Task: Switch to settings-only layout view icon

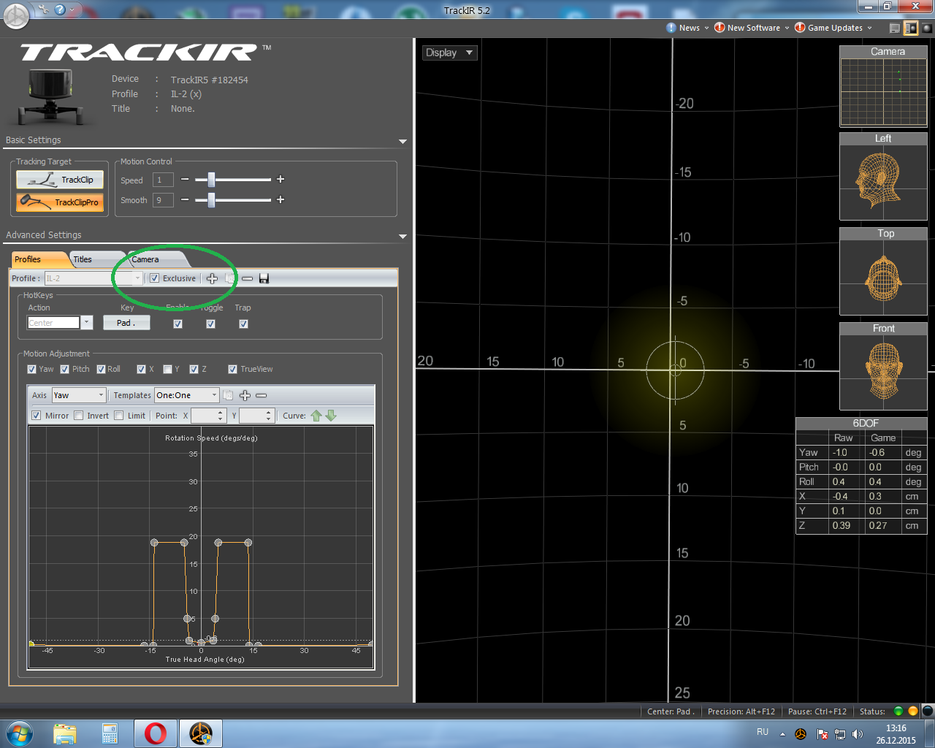Action: pos(894,28)
